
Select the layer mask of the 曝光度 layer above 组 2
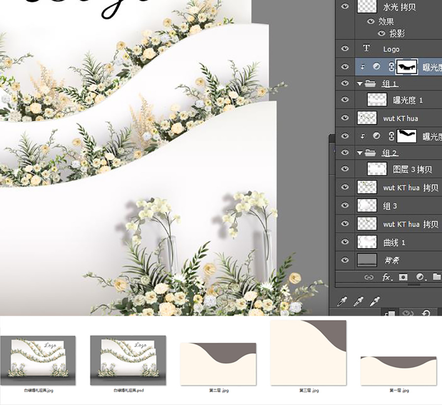[x=407, y=136]
